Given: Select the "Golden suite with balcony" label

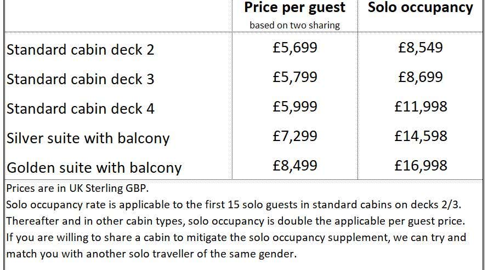Looking at the screenshot, I should click(94, 167).
